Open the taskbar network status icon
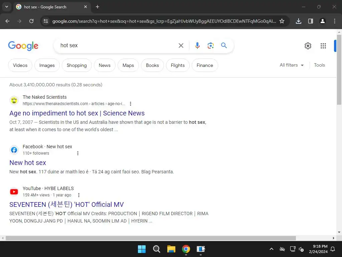Viewport: 342px width, 257px height. pos(293,249)
